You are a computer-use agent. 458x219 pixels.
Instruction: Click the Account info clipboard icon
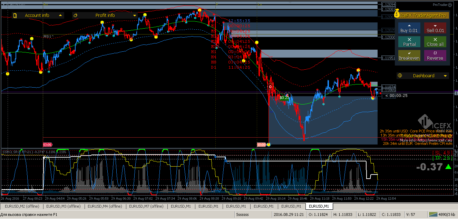(15, 15)
